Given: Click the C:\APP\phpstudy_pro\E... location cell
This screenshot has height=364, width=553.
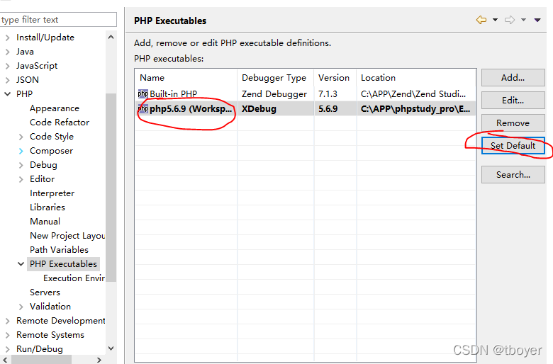Looking at the screenshot, I should click(415, 108).
